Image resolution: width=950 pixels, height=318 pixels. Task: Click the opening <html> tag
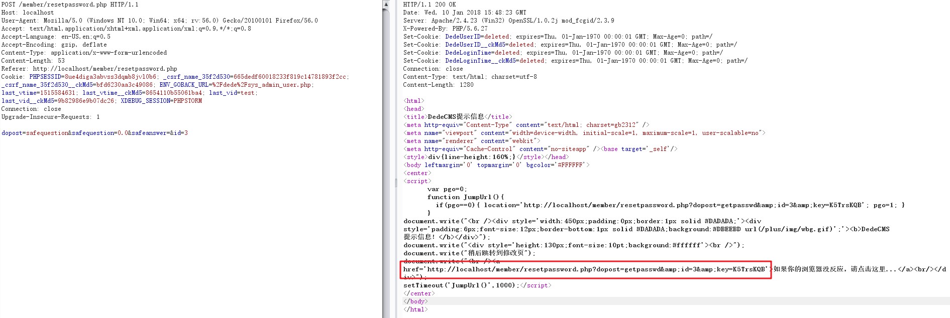[414, 101]
